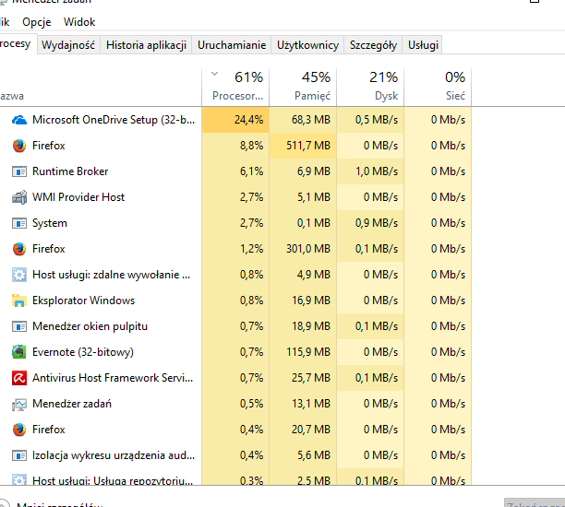This screenshot has width=565, height=507.
Task: Click the Menedżer zadań process icon
Action: pyautogui.click(x=19, y=404)
